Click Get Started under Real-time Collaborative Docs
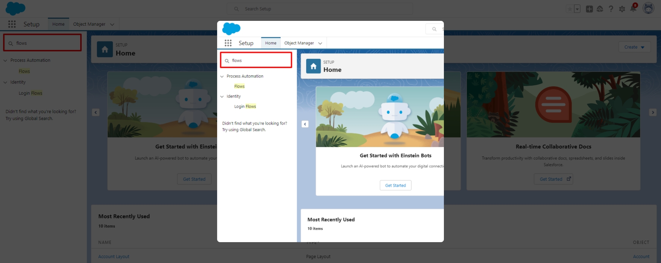Image resolution: width=661 pixels, height=263 pixels. pos(553,179)
